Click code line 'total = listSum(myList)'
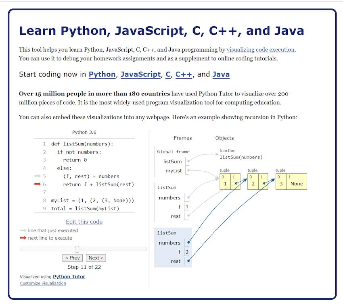Image resolution: width=343 pixels, height=305 pixels. coord(85,208)
